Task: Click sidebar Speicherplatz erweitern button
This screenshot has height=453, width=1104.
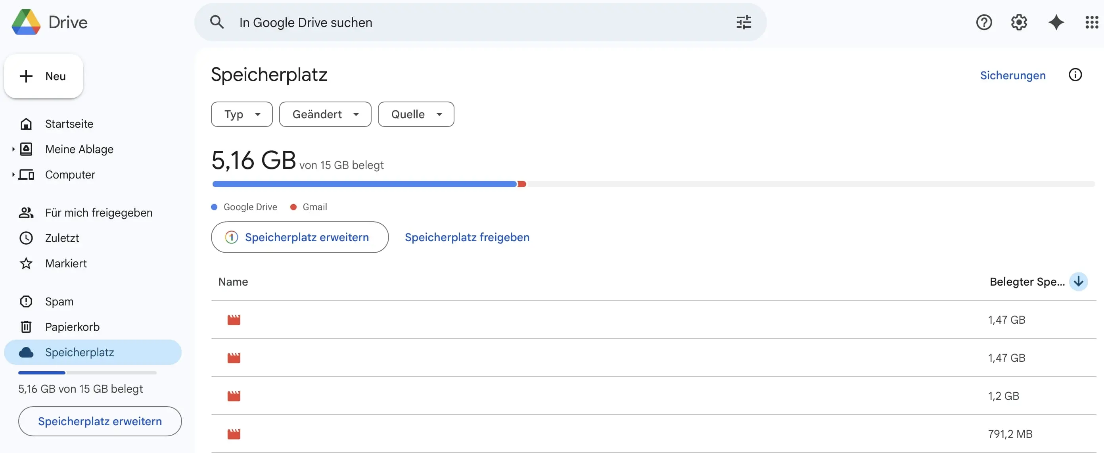Action: coord(100,421)
